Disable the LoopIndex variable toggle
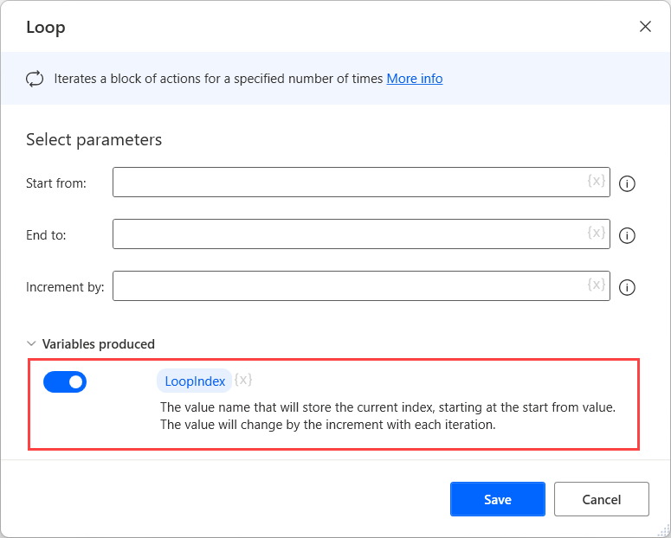The height and width of the screenshot is (538, 671). coord(65,381)
